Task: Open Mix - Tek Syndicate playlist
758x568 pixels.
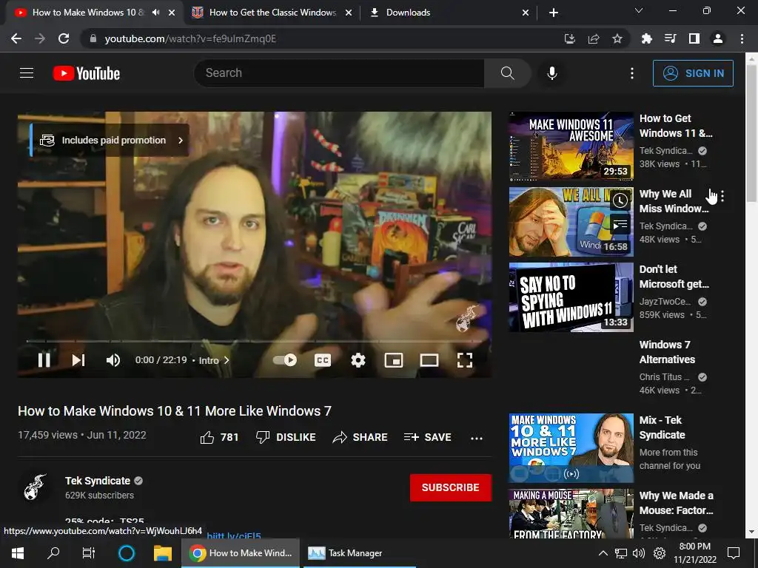Action: coord(571,447)
